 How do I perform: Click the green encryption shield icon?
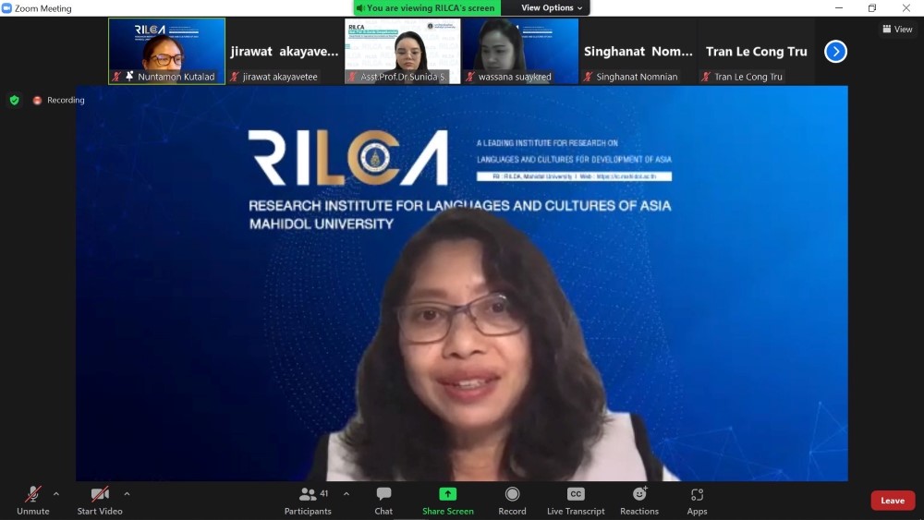click(x=15, y=100)
